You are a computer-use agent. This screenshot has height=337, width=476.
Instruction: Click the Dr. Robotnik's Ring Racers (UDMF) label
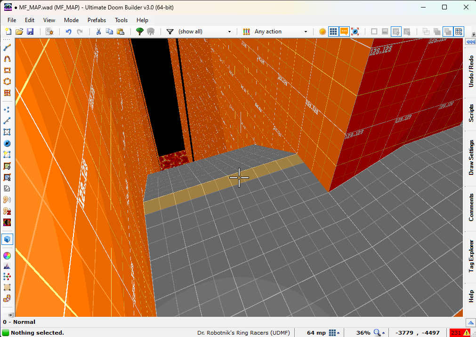point(243,332)
